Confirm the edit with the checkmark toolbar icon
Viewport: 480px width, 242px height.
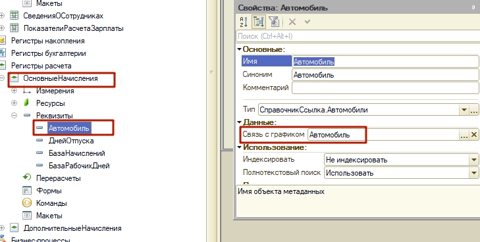(x=307, y=22)
